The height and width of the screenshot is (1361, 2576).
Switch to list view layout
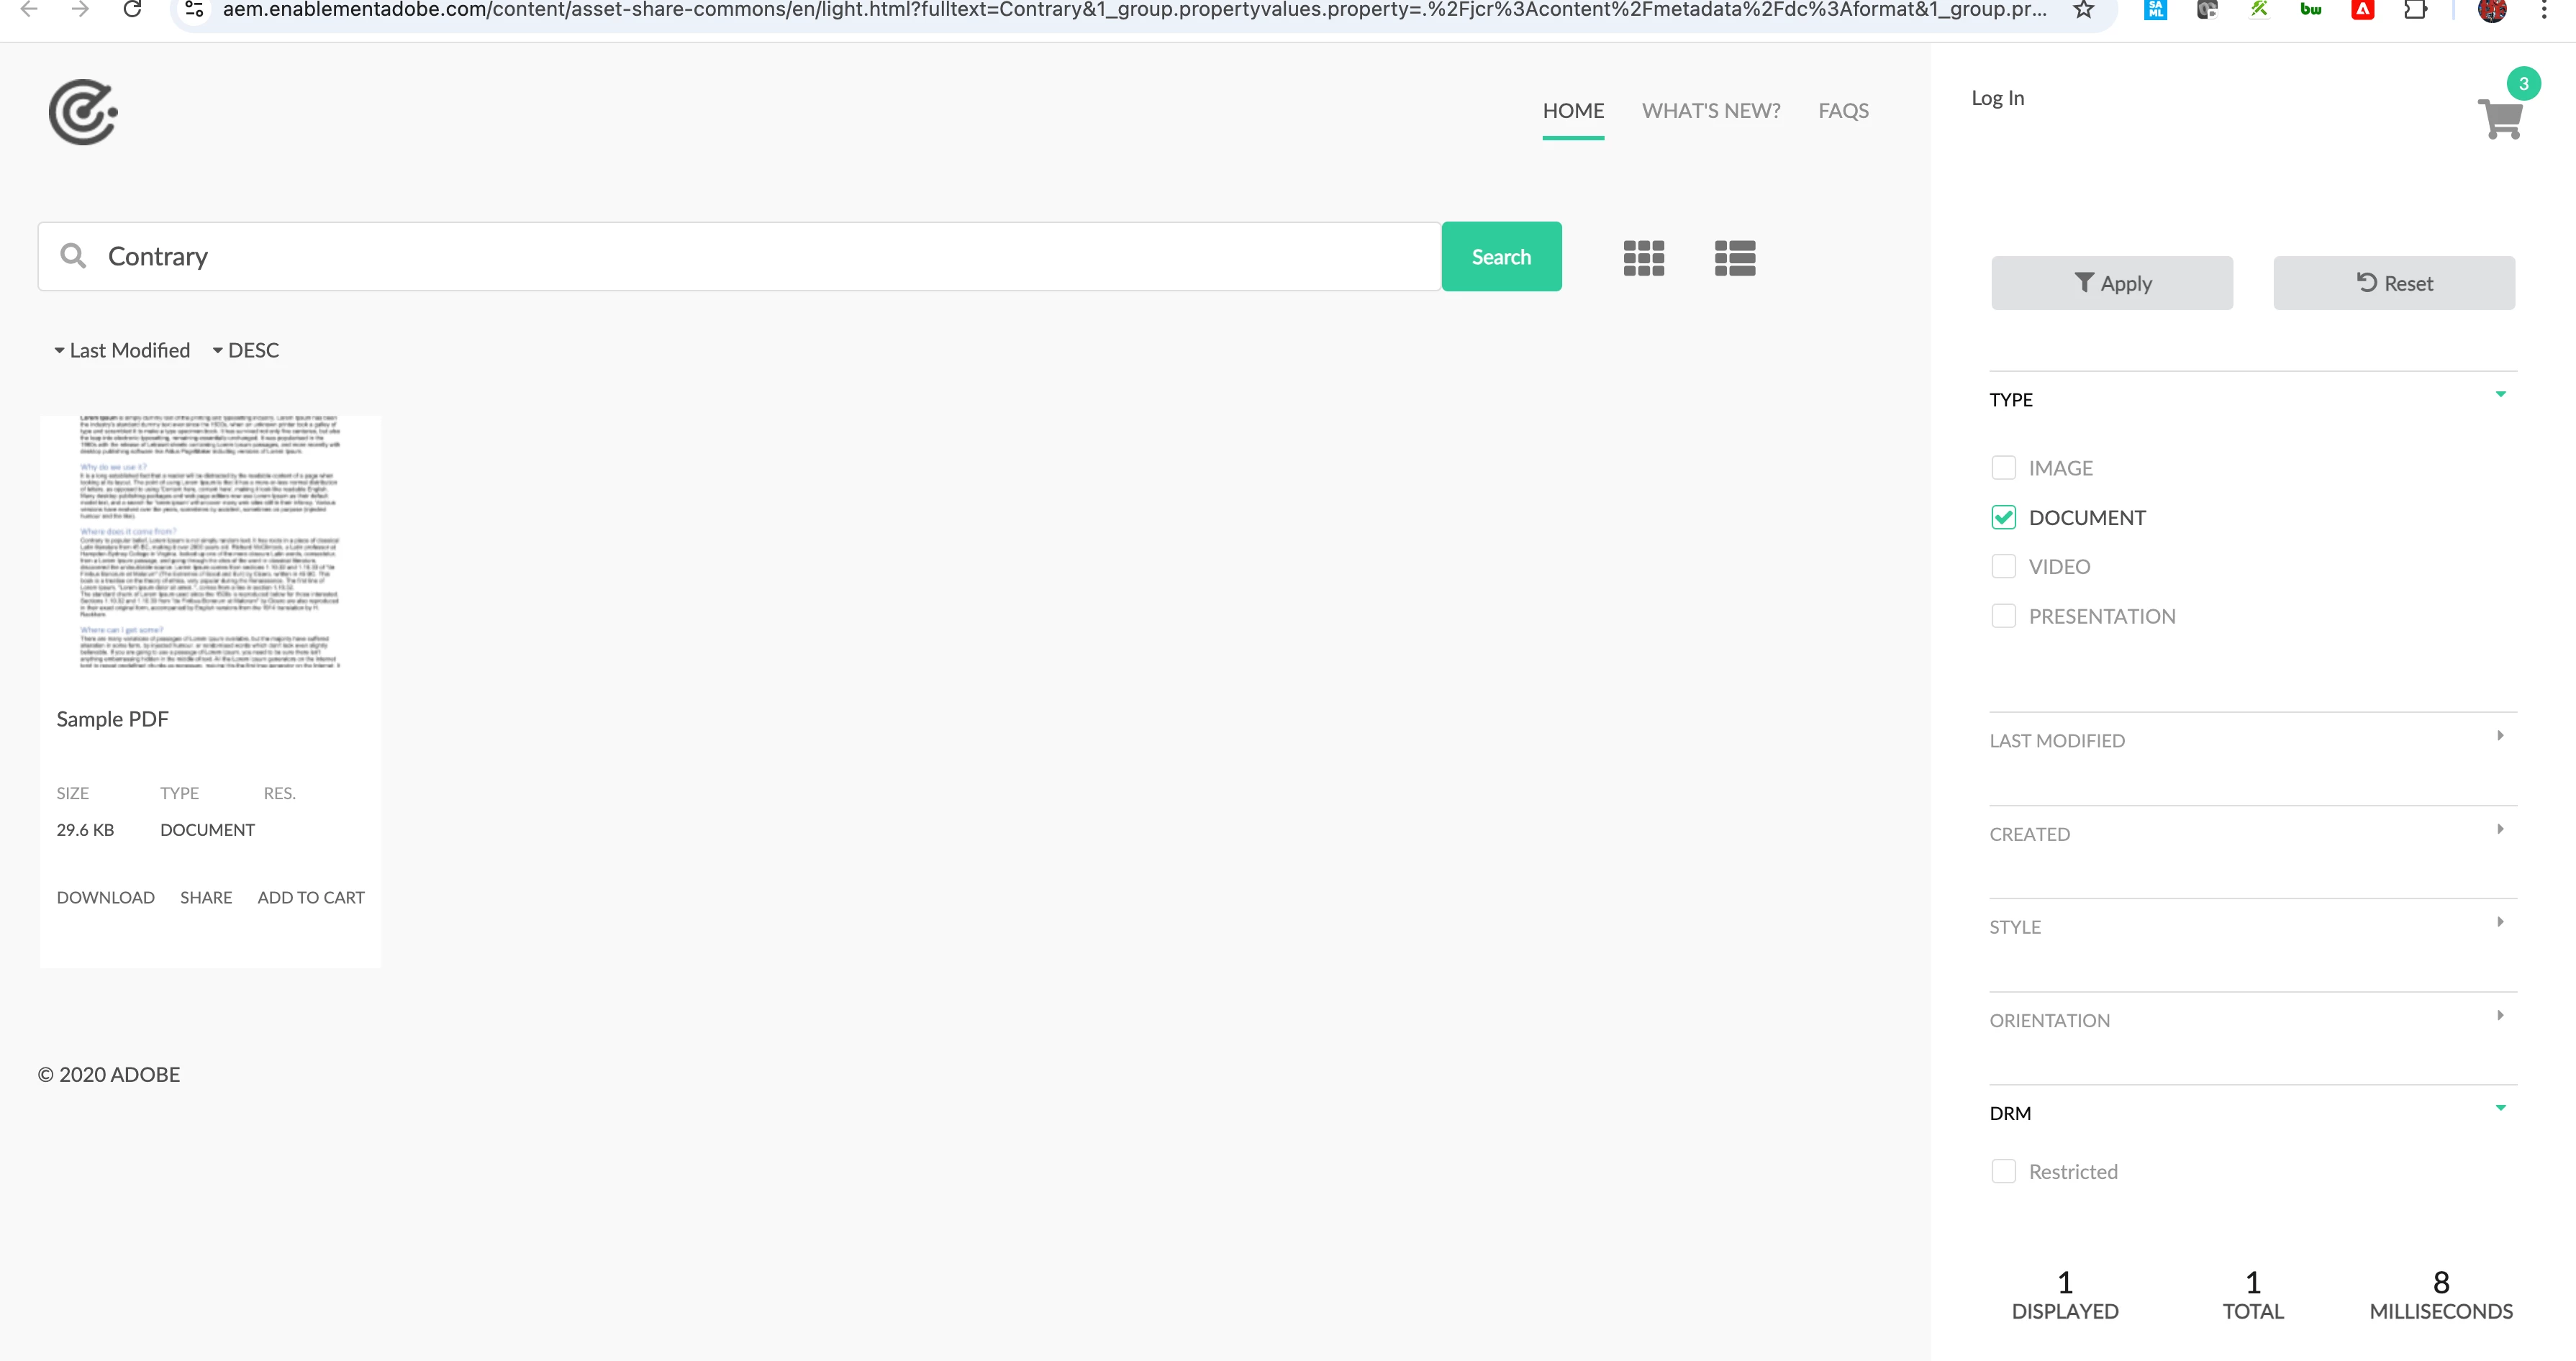1734,258
